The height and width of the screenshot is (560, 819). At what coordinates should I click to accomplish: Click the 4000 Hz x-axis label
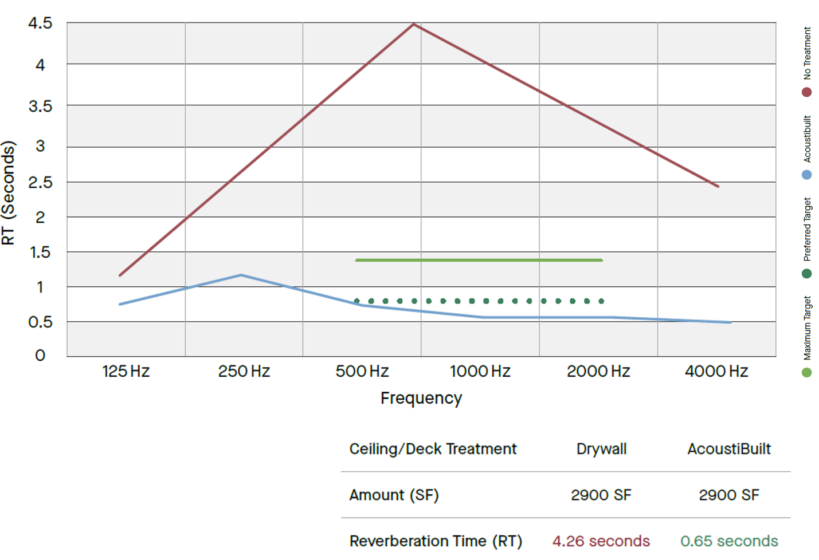click(716, 372)
